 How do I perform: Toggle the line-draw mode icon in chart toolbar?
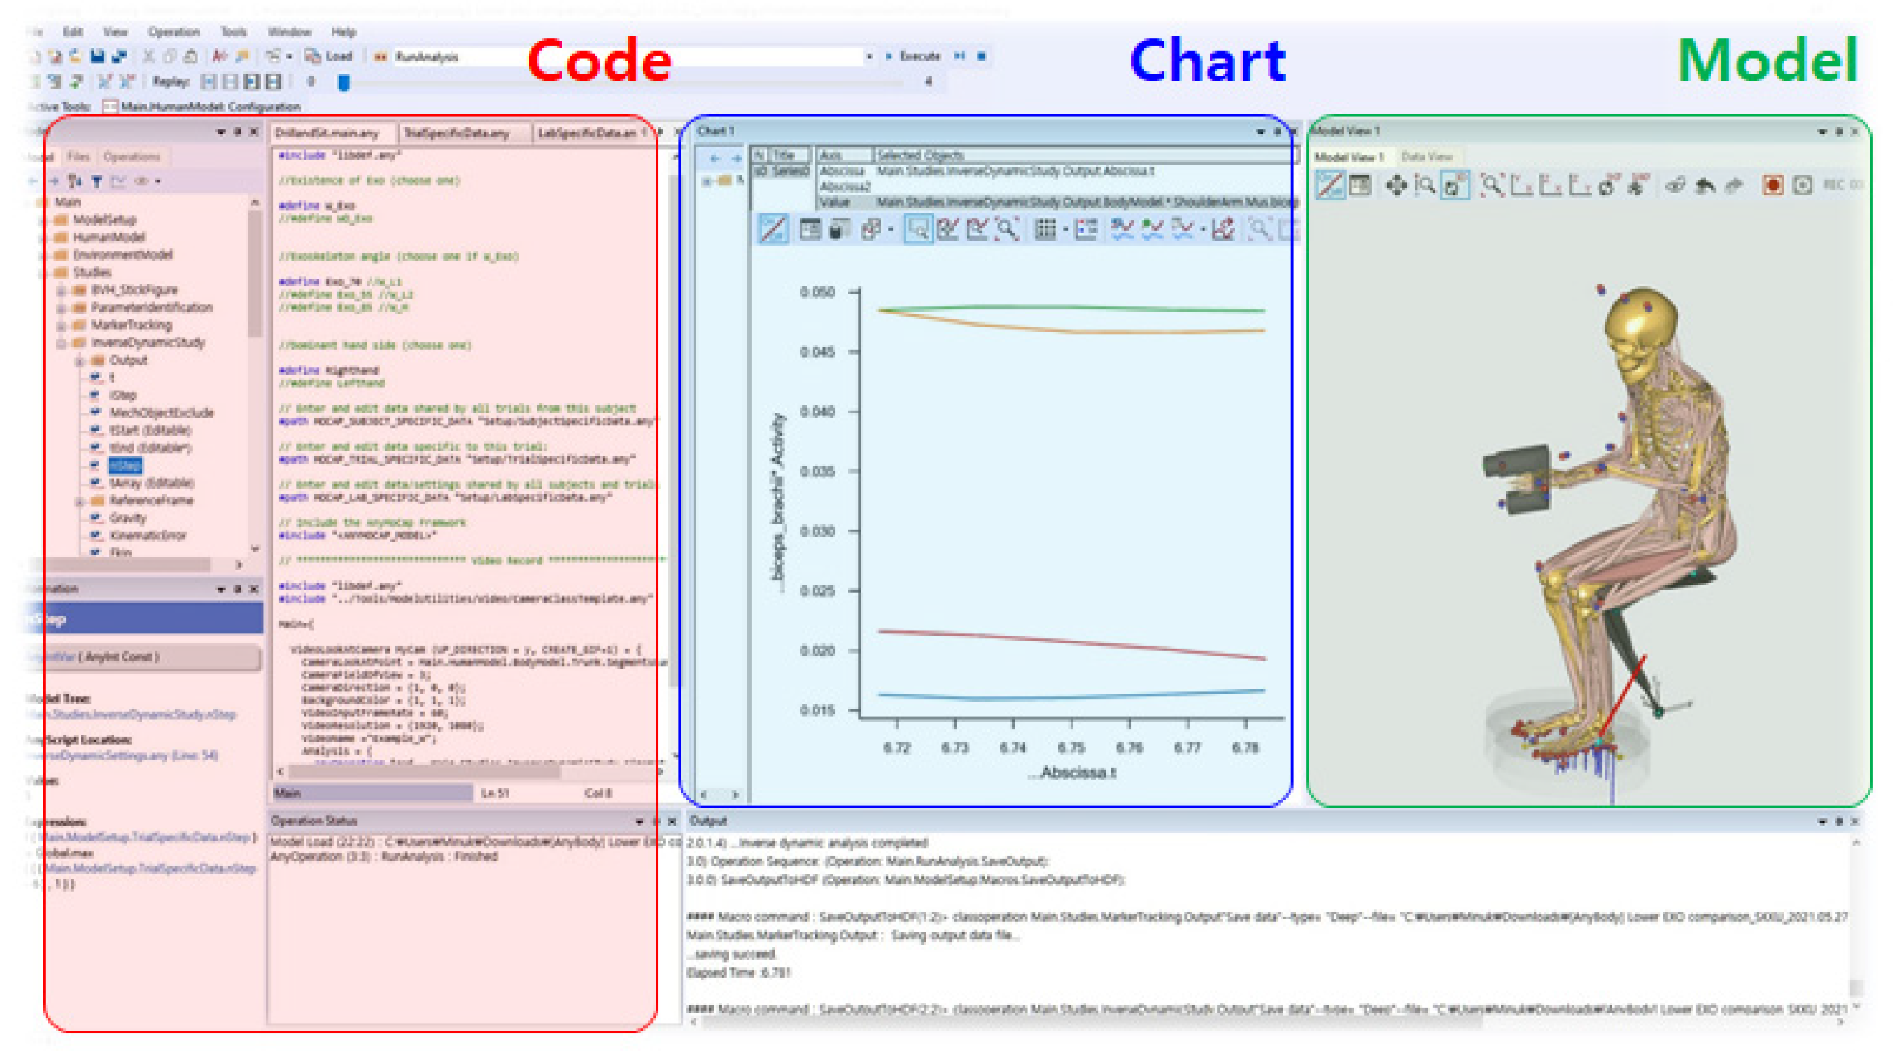[773, 230]
